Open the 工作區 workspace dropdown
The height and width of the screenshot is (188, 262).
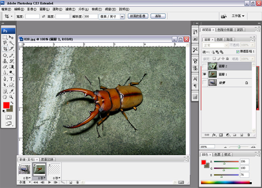coord(238,16)
